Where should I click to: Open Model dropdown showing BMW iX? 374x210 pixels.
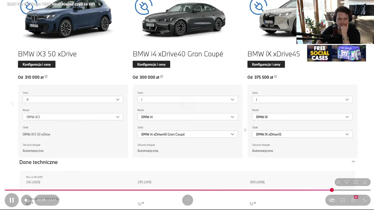(x=302, y=117)
